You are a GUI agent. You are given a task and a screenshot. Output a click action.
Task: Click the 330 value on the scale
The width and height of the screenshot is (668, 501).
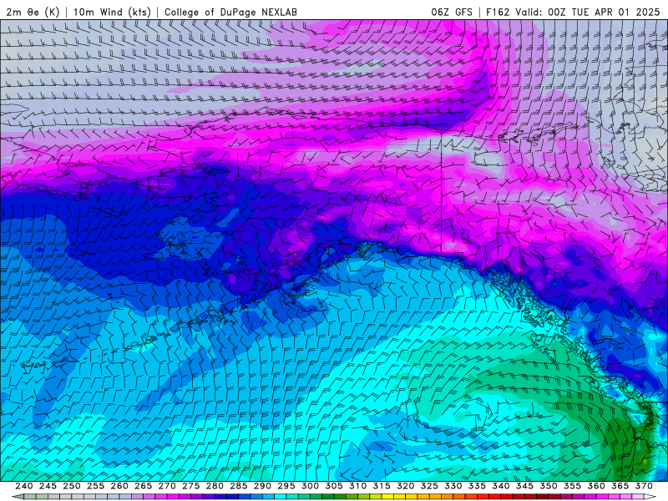pyautogui.click(x=453, y=486)
